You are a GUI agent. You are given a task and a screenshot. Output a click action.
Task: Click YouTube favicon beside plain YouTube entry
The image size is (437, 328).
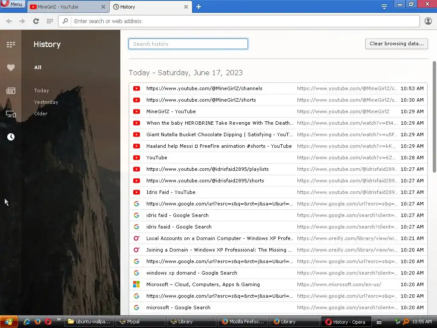coord(136,158)
